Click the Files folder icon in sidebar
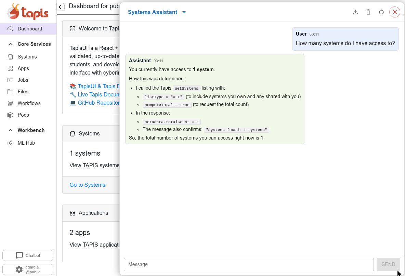The width and height of the screenshot is (405, 276). (x=10, y=92)
